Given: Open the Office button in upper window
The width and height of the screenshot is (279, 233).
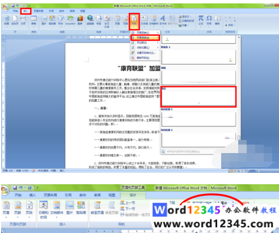Looking at the screenshot, I should click(x=5, y=7).
